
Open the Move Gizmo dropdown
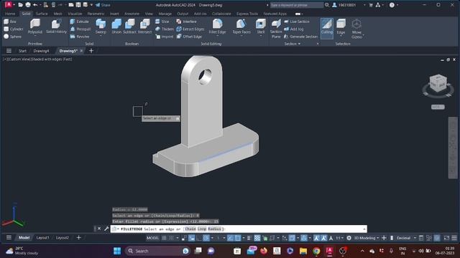364,35
